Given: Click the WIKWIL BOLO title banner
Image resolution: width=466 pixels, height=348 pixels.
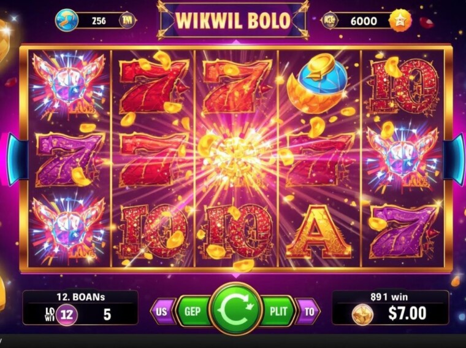Looking at the screenshot, I should point(233,20).
